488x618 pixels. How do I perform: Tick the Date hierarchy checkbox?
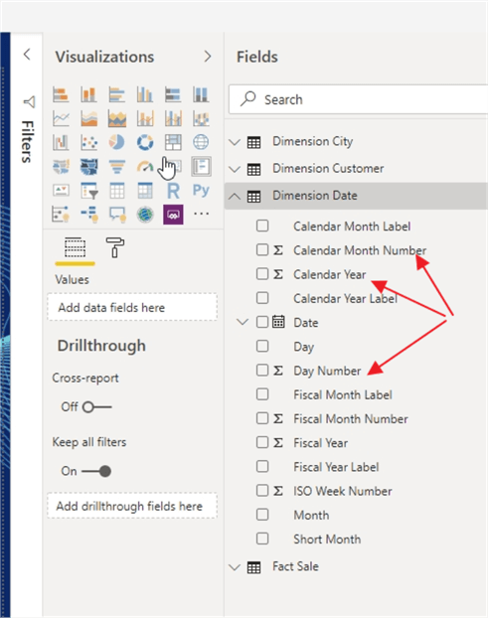point(262,322)
